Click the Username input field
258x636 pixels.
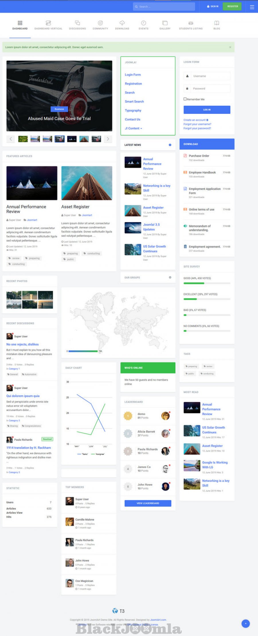[x=211, y=76]
